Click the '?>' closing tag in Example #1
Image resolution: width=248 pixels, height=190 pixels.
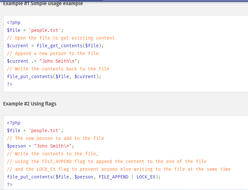(x=10, y=84)
